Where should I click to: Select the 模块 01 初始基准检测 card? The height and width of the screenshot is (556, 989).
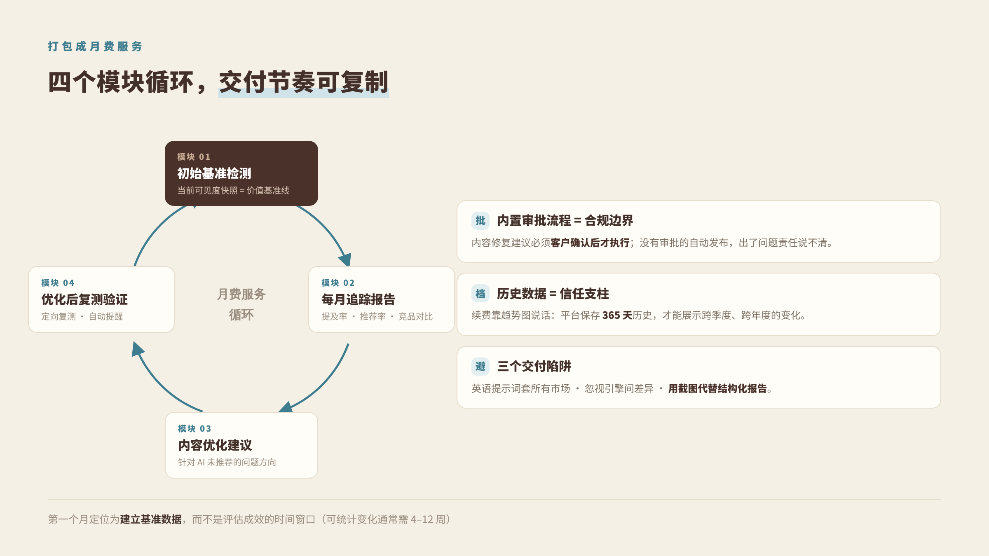(x=241, y=173)
